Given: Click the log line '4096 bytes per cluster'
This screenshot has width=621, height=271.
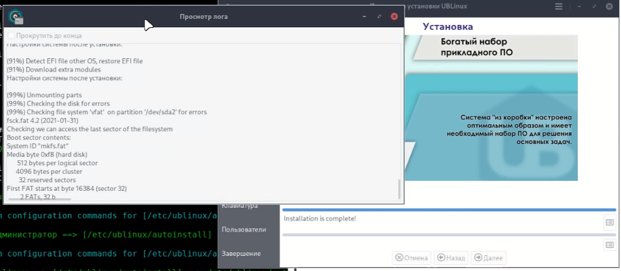Looking at the screenshot, I should tap(49, 172).
